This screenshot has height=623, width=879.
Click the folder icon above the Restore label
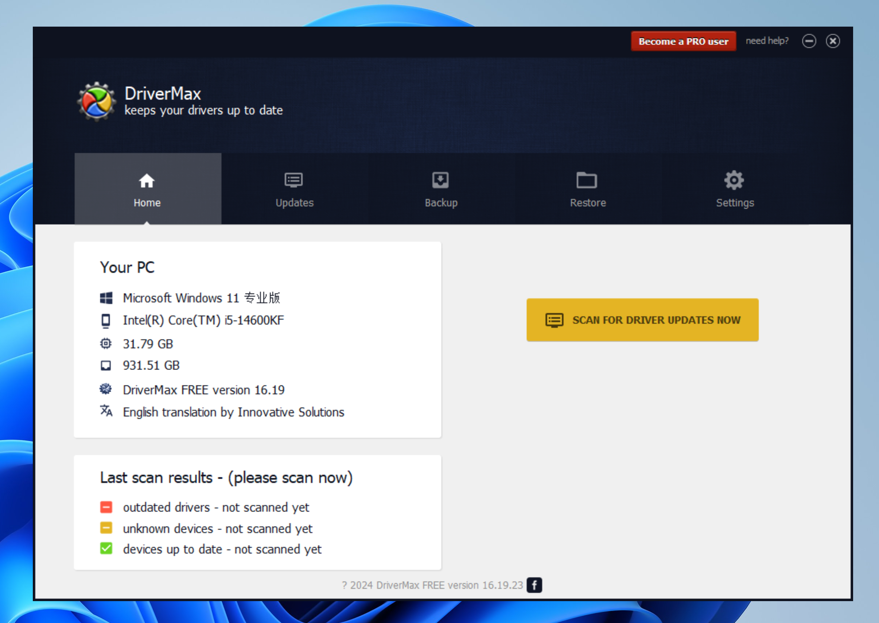point(587,180)
